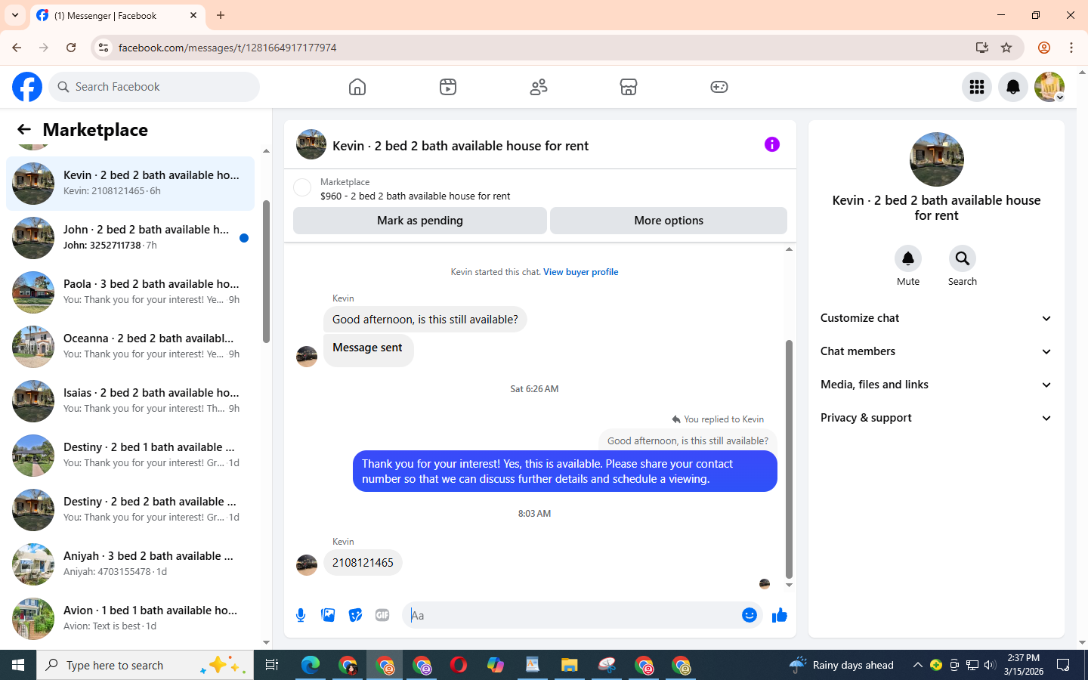Expand Privacy & support section

(x=936, y=418)
